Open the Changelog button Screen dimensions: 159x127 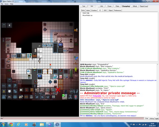[x=126, y=6]
